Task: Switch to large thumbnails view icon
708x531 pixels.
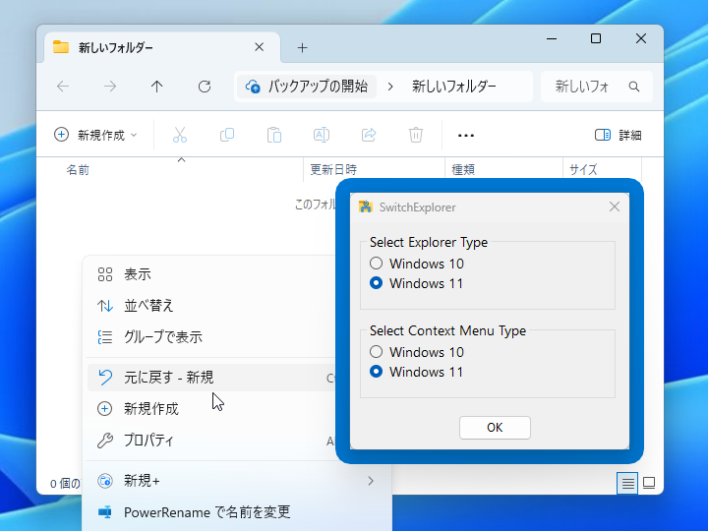Action: coord(649,483)
